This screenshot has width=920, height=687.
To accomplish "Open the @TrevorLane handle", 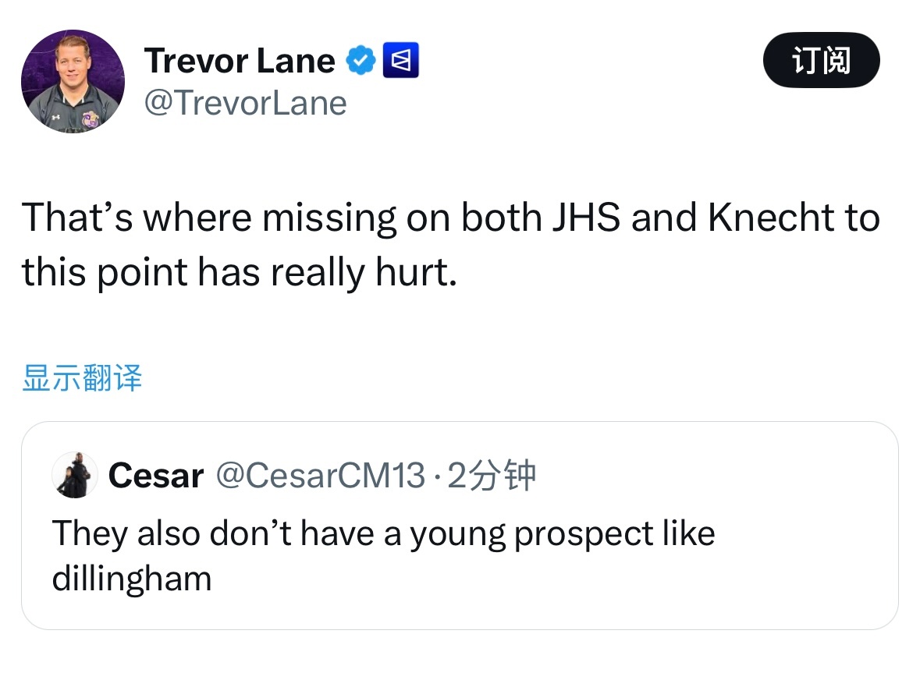I will 245,103.
